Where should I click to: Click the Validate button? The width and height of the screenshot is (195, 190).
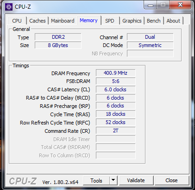tap(136, 180)
